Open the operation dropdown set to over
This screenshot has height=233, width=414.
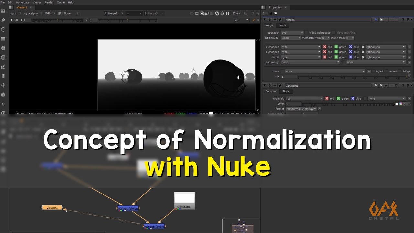[292, 33]
